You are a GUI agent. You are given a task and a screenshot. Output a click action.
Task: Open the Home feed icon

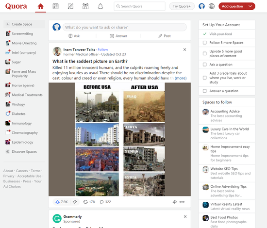pyautogui.click(x=40, y=6)
